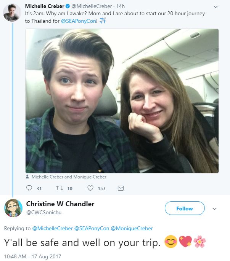
Task: Open the airplane selfie photo
Action: coord(122,101)
